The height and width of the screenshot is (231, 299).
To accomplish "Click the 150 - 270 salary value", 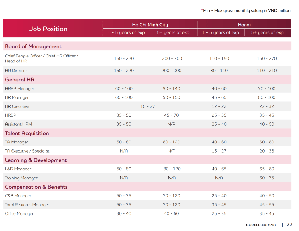I will click(x=267, y=58).
